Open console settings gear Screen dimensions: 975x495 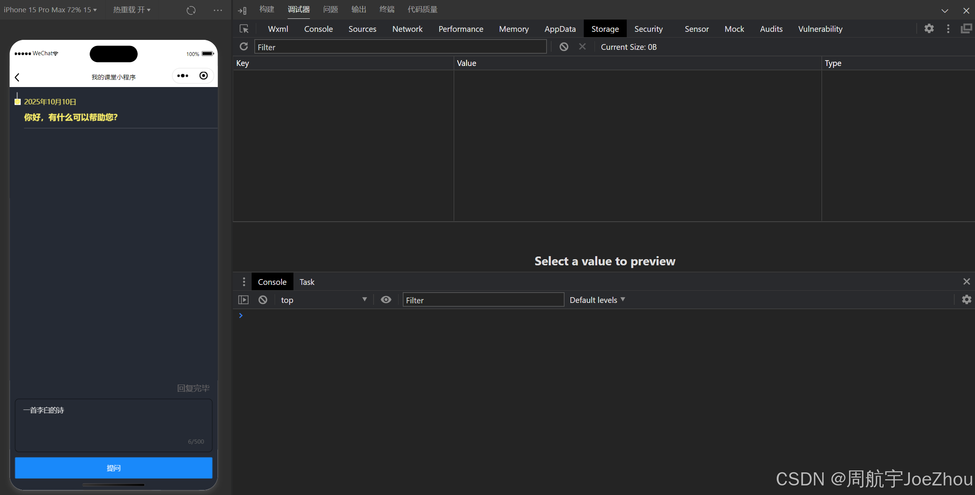pos(966,300)
